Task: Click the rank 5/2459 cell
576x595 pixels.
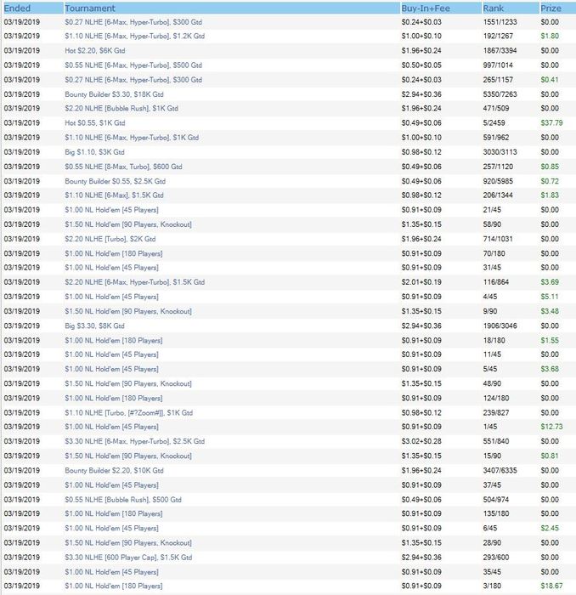Action: click(x=495, y=123)
